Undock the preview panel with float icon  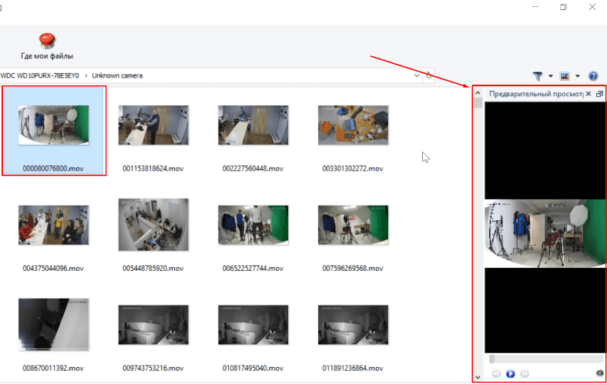(x=599, y=94)
